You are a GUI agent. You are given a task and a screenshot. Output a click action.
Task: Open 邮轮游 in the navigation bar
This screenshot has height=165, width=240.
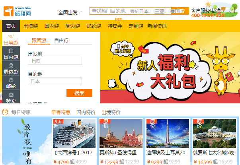pyautogui.click(x=94, y=26)
